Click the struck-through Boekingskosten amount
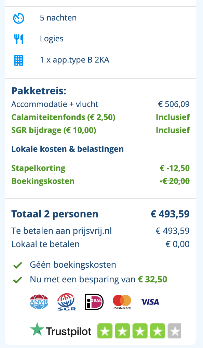The width and height of the screenshot is (203, 348). (175, 181)
